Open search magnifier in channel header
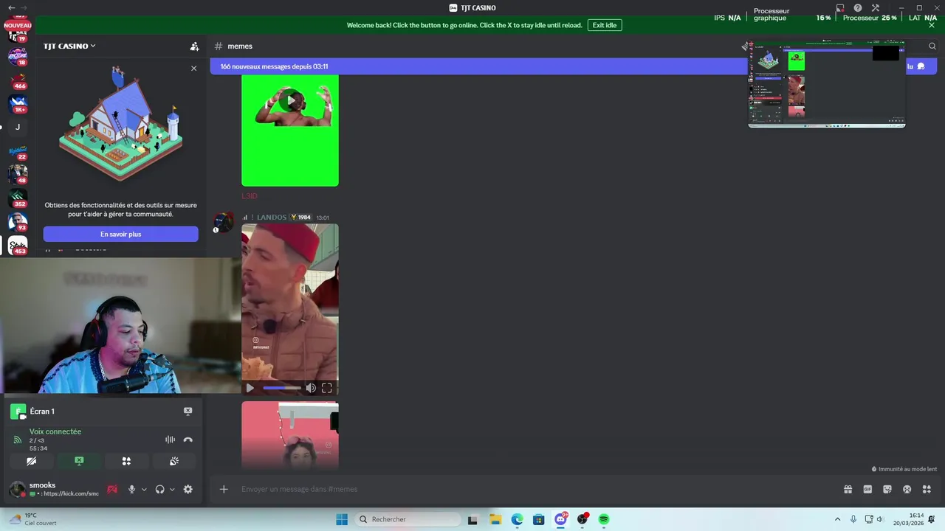 point(932,46)
